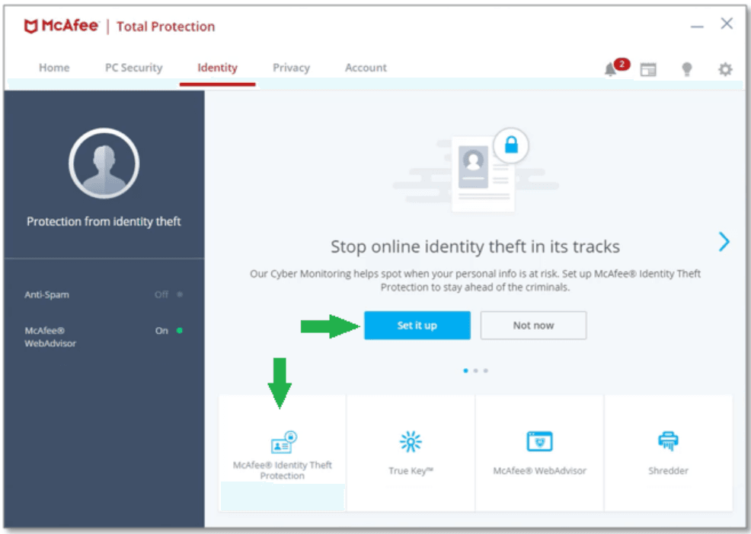
Task: Click Protection from identity theft text
Action: [104, 221]
